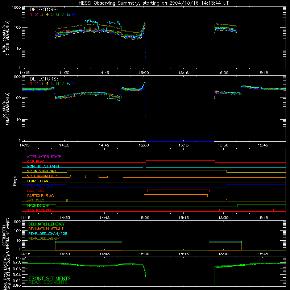This screenshot has width=290, height=290.
Task: Click the REAR SEGMENTS livetime legend
Action: pyautogui.click(x=48, y=282)
